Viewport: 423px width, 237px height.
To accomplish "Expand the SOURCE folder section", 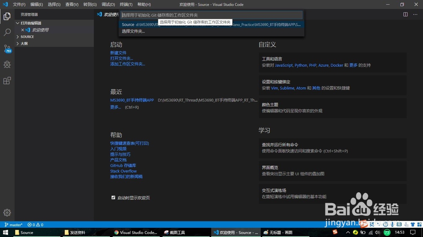I will pyautogui.click(x=54, y=37).
